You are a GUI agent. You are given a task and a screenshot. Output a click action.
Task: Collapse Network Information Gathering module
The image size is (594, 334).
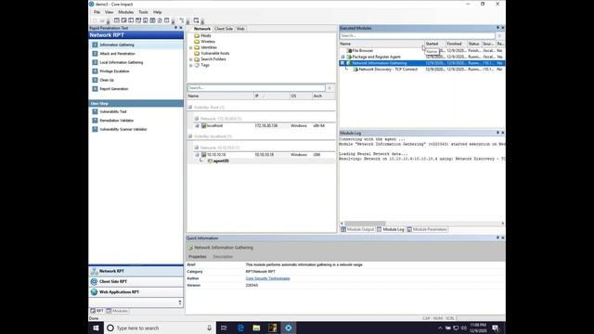342,63
